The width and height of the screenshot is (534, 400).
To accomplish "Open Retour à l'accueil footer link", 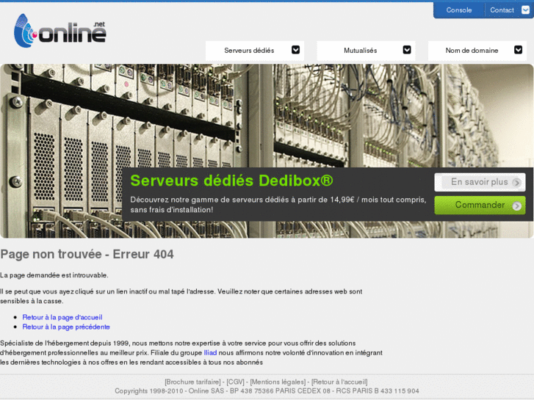I will tap(339, 382).
